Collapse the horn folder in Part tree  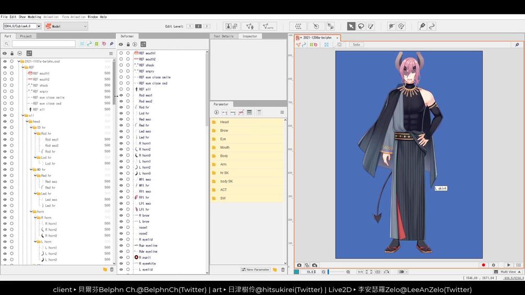(31, 211)
